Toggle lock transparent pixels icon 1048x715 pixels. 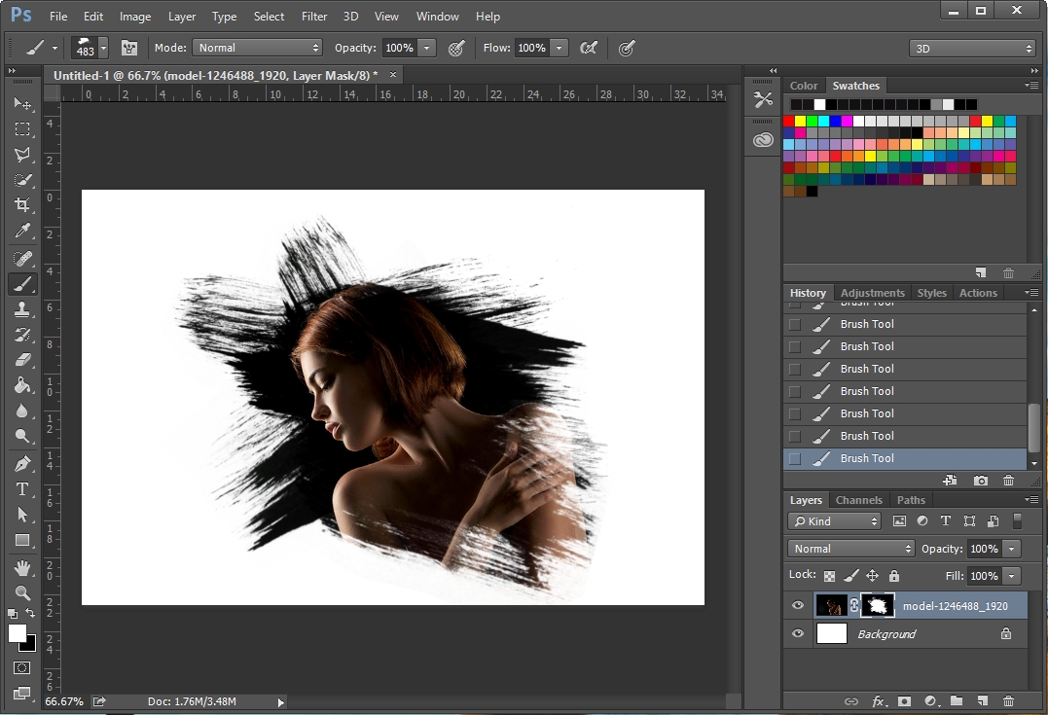[x=829, y=576]
